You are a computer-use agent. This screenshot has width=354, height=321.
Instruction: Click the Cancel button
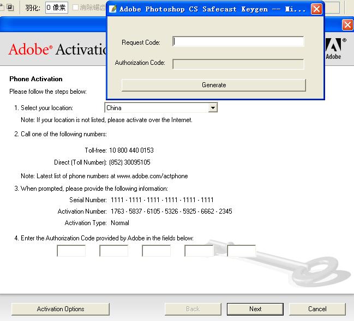pos(317,309)
